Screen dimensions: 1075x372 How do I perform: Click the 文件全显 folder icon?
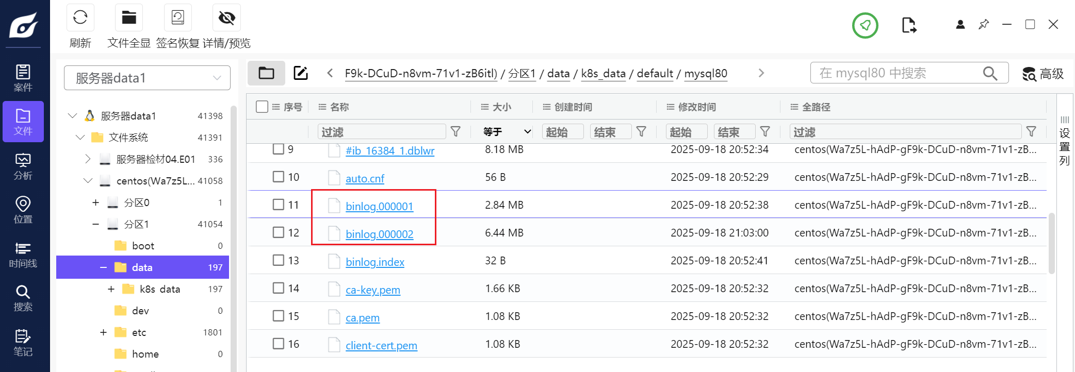point(128,18)
